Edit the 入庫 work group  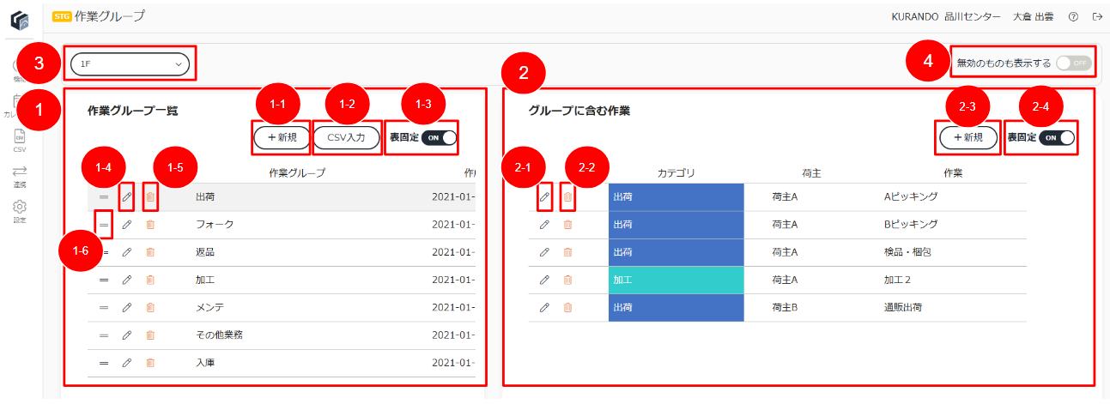coord(127,363)
